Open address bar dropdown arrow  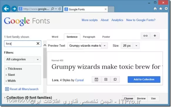[x=56, y=9]
